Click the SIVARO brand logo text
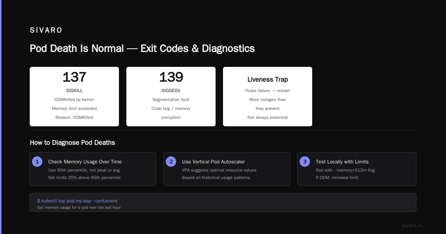The width and height of the screenshot is (446, 234). tap(46, 30)
